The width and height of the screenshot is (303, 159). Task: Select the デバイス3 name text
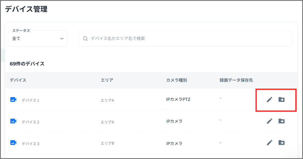pyautogui.click(x=30, y=144)
